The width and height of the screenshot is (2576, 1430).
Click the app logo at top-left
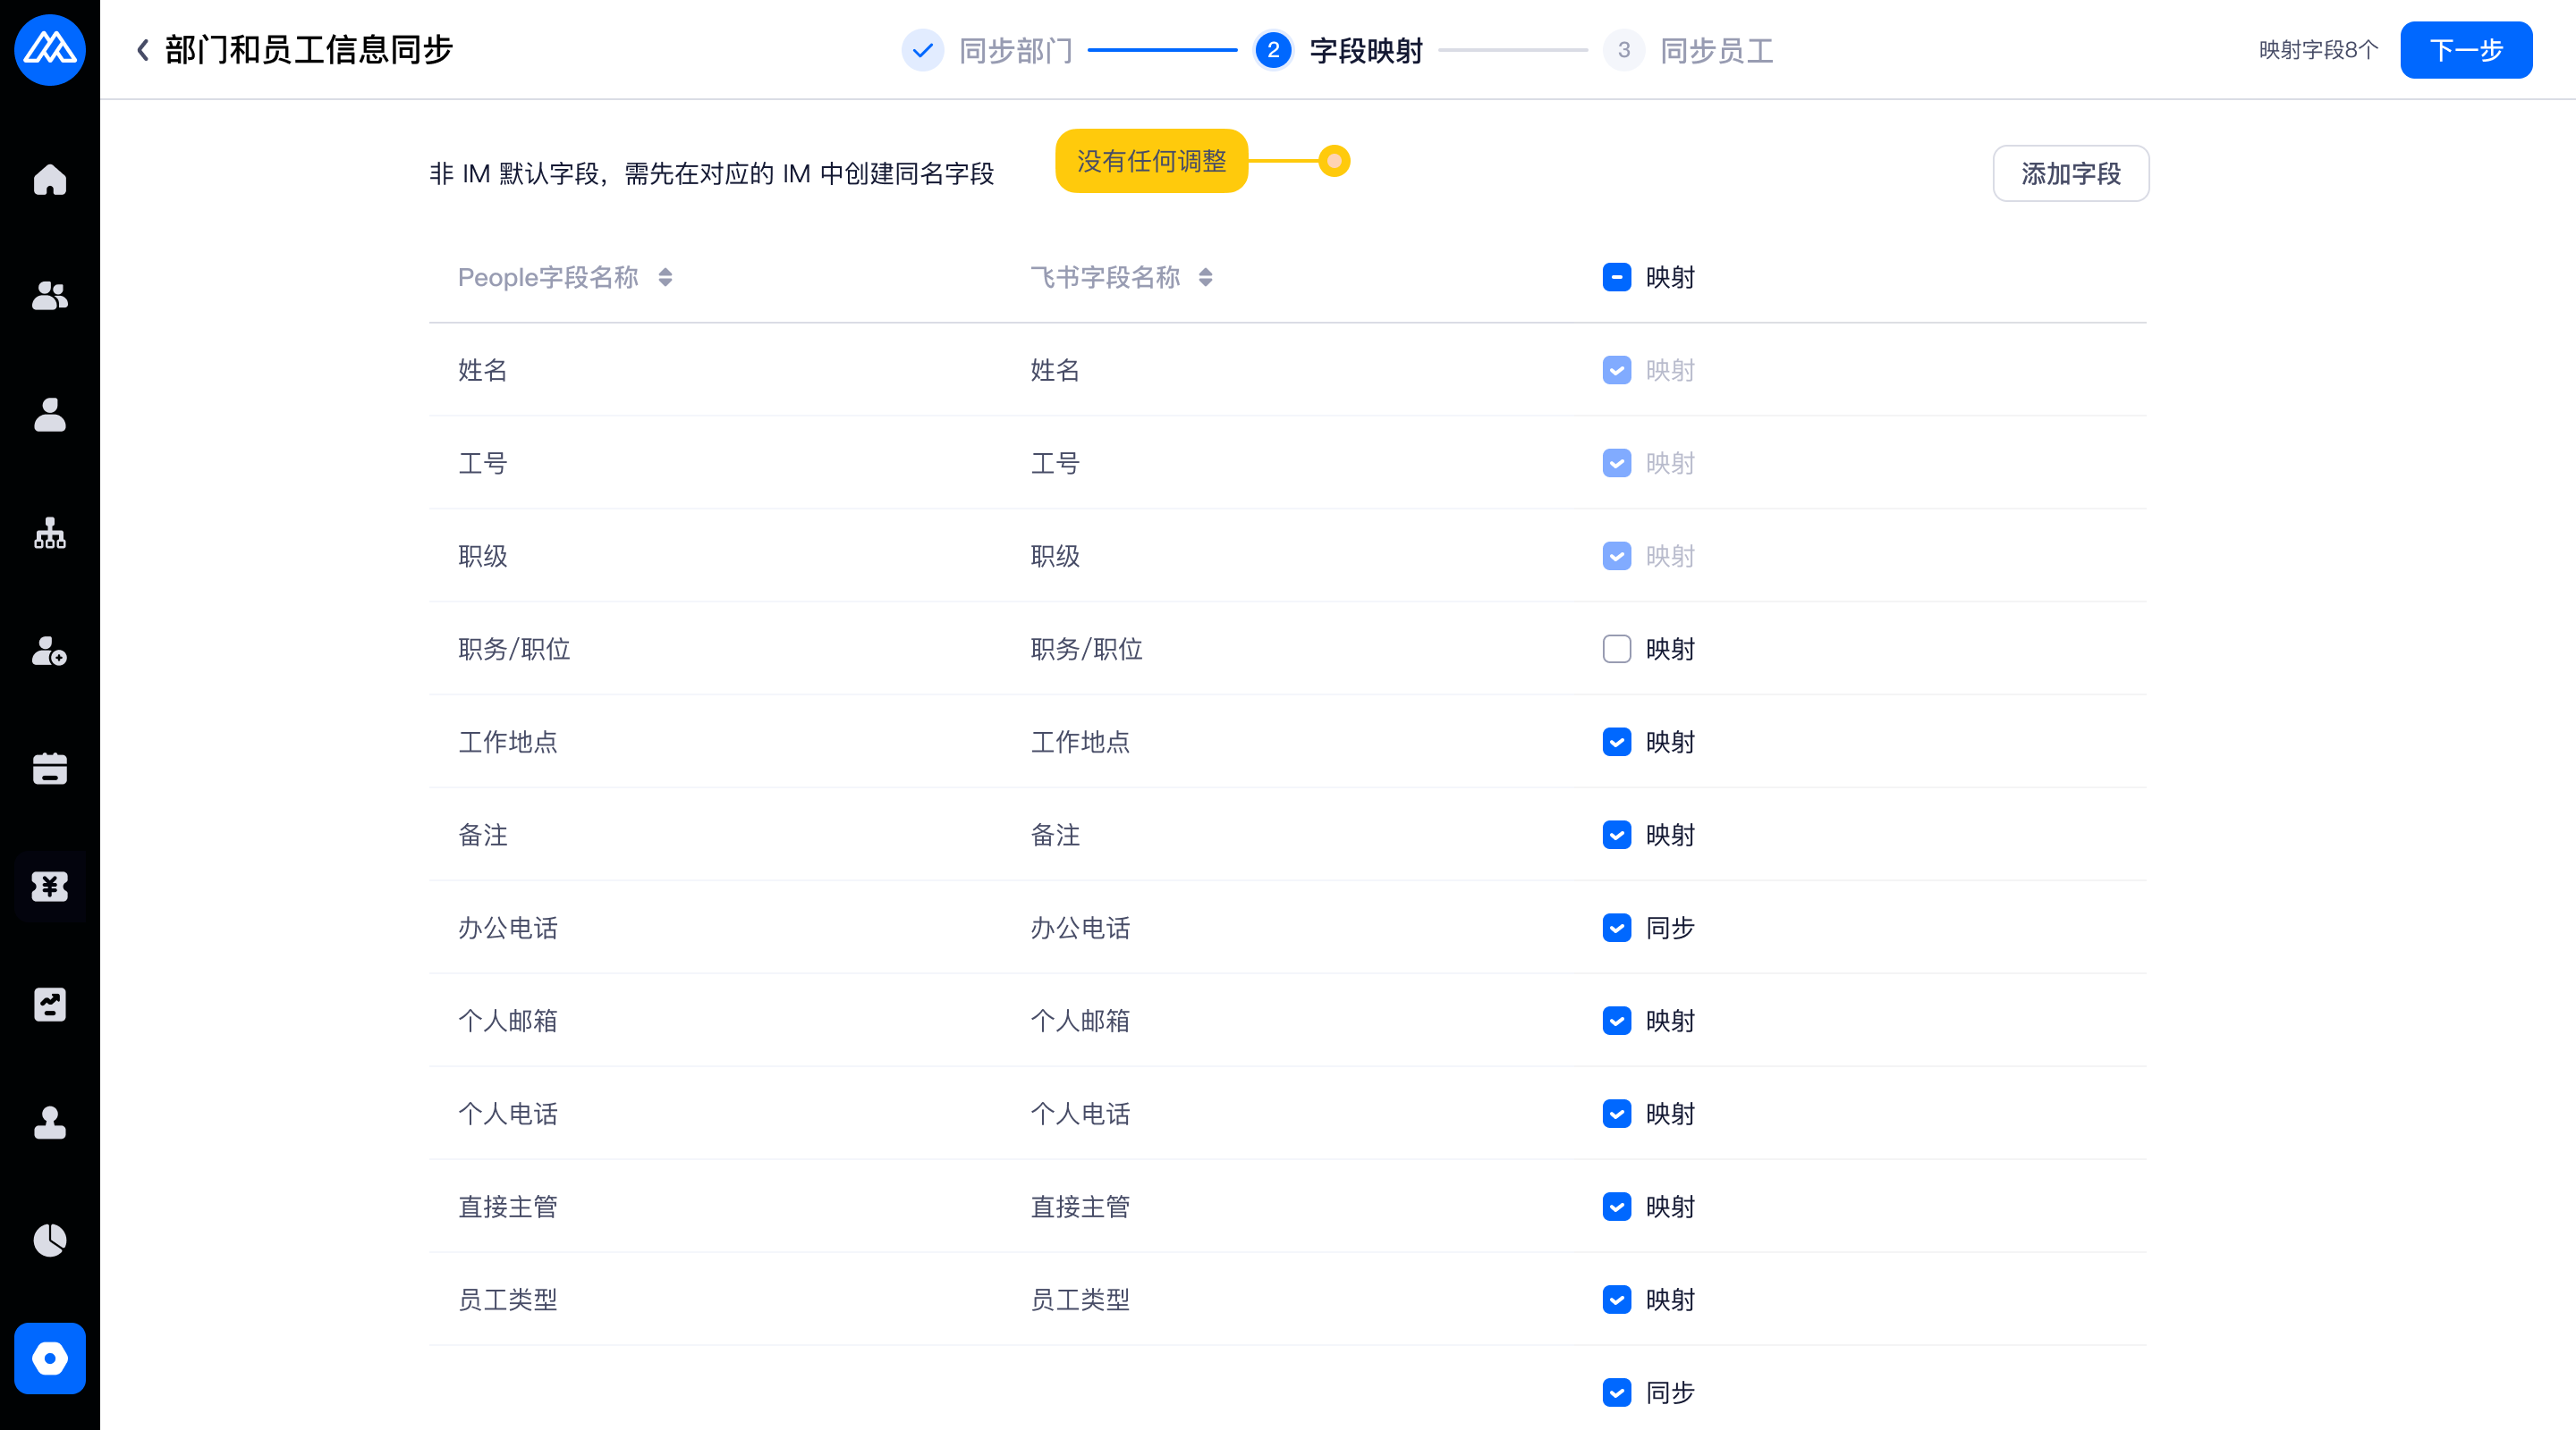click(x=49, y=49)
